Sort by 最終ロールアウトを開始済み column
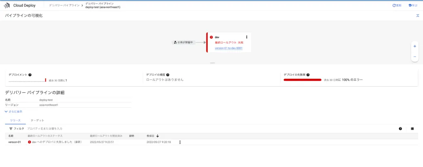Image resolution: width=423 pixels, height=167 pixels. [x=106, y=136]
